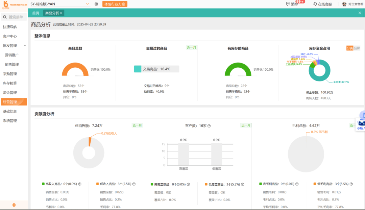
Task: Click the gear icon at sidebar bottom
Action: point(14,205)
